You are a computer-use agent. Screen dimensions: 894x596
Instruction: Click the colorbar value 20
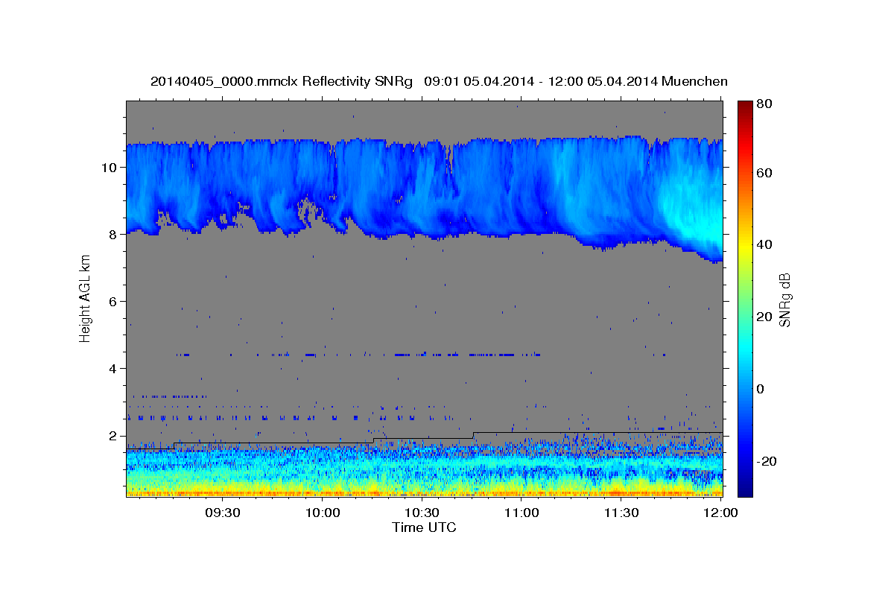tap(766, 317)
